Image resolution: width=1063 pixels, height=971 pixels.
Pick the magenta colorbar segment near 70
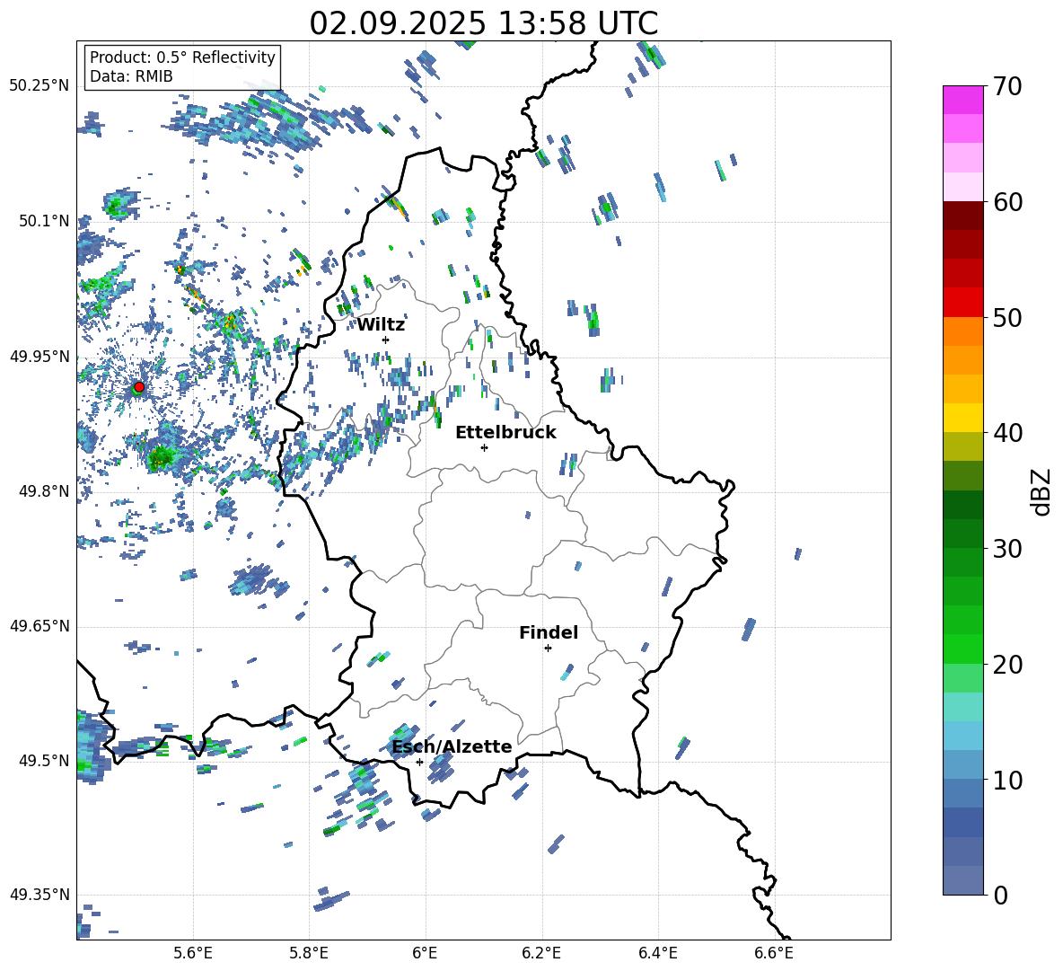coord(963,100)
